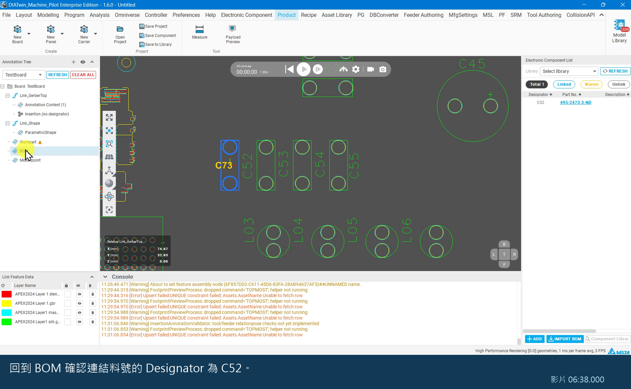This screenshot has height=389, width=631.
Task: Filter by Linked components
Action: 564,84
